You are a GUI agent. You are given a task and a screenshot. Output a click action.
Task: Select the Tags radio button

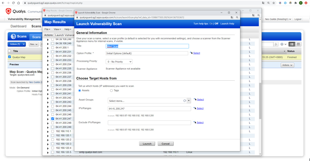(x=111, y=91)
